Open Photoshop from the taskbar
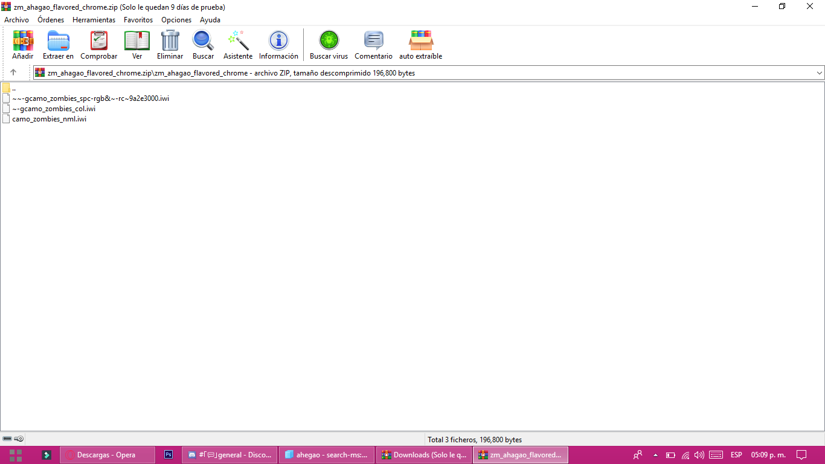This screenshot has width=825, height=464. click(169, 455)
